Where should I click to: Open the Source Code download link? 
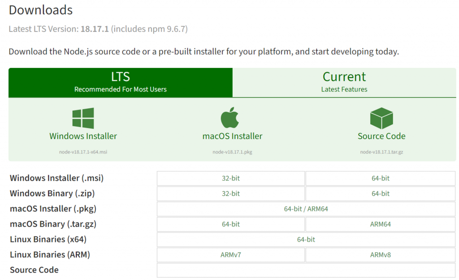pos(381,136)
